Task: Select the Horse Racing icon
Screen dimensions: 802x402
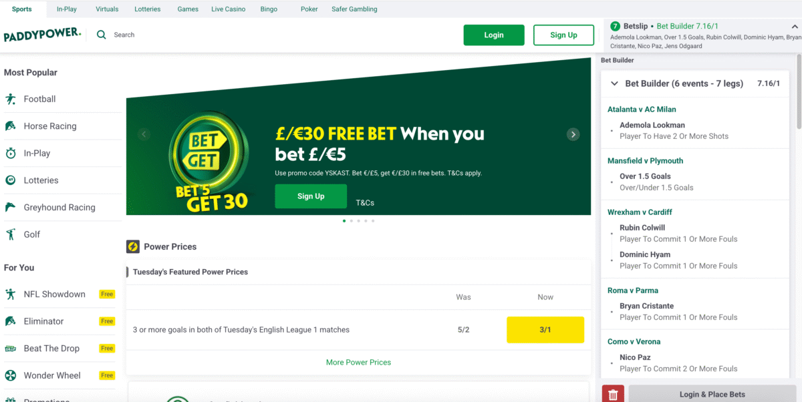Action: click(x=11, y=126)
